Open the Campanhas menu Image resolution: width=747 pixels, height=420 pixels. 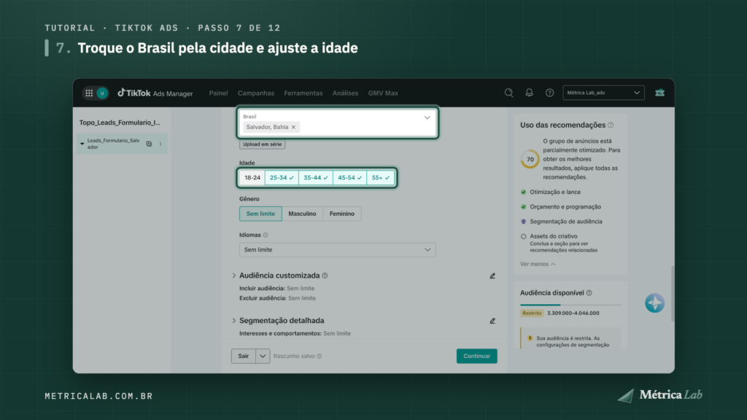tap(256, 93)
